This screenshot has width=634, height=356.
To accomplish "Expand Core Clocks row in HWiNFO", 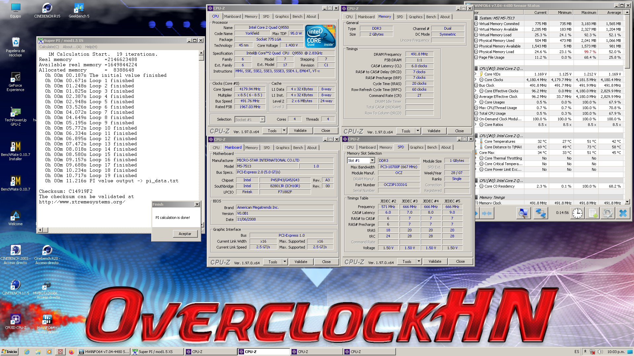I will coord(475,80).
